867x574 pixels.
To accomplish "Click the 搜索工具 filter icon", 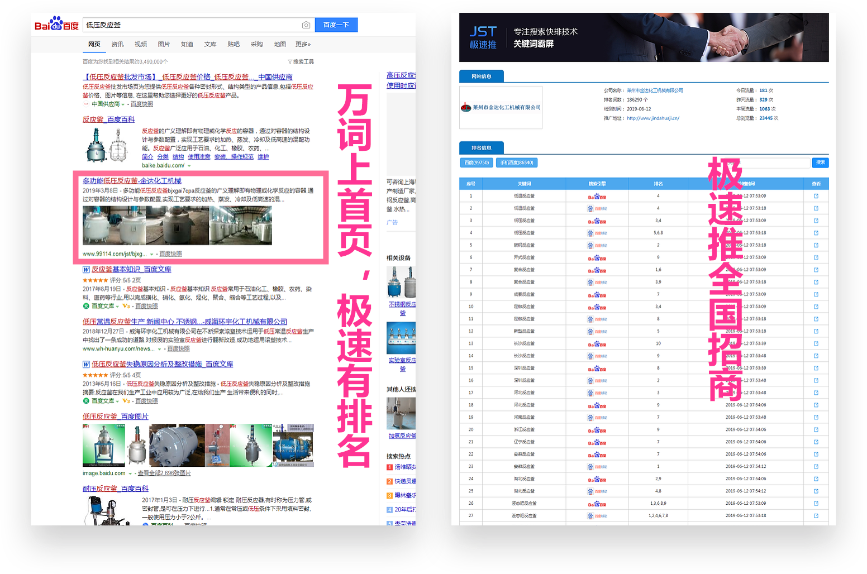I will coord(290,62).
